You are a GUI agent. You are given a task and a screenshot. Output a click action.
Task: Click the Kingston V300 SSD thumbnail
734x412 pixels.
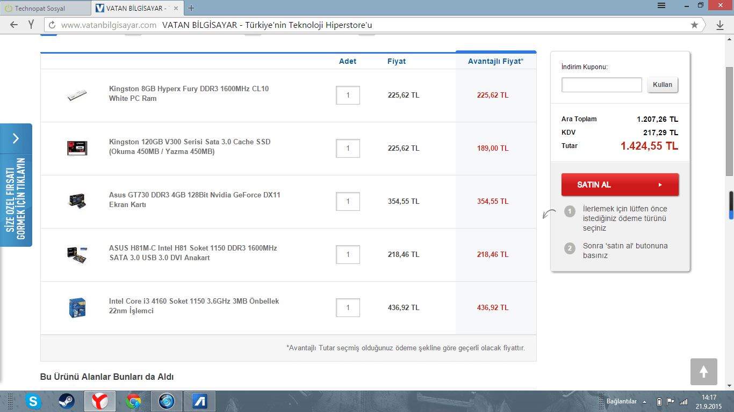[x=77, y=148]
